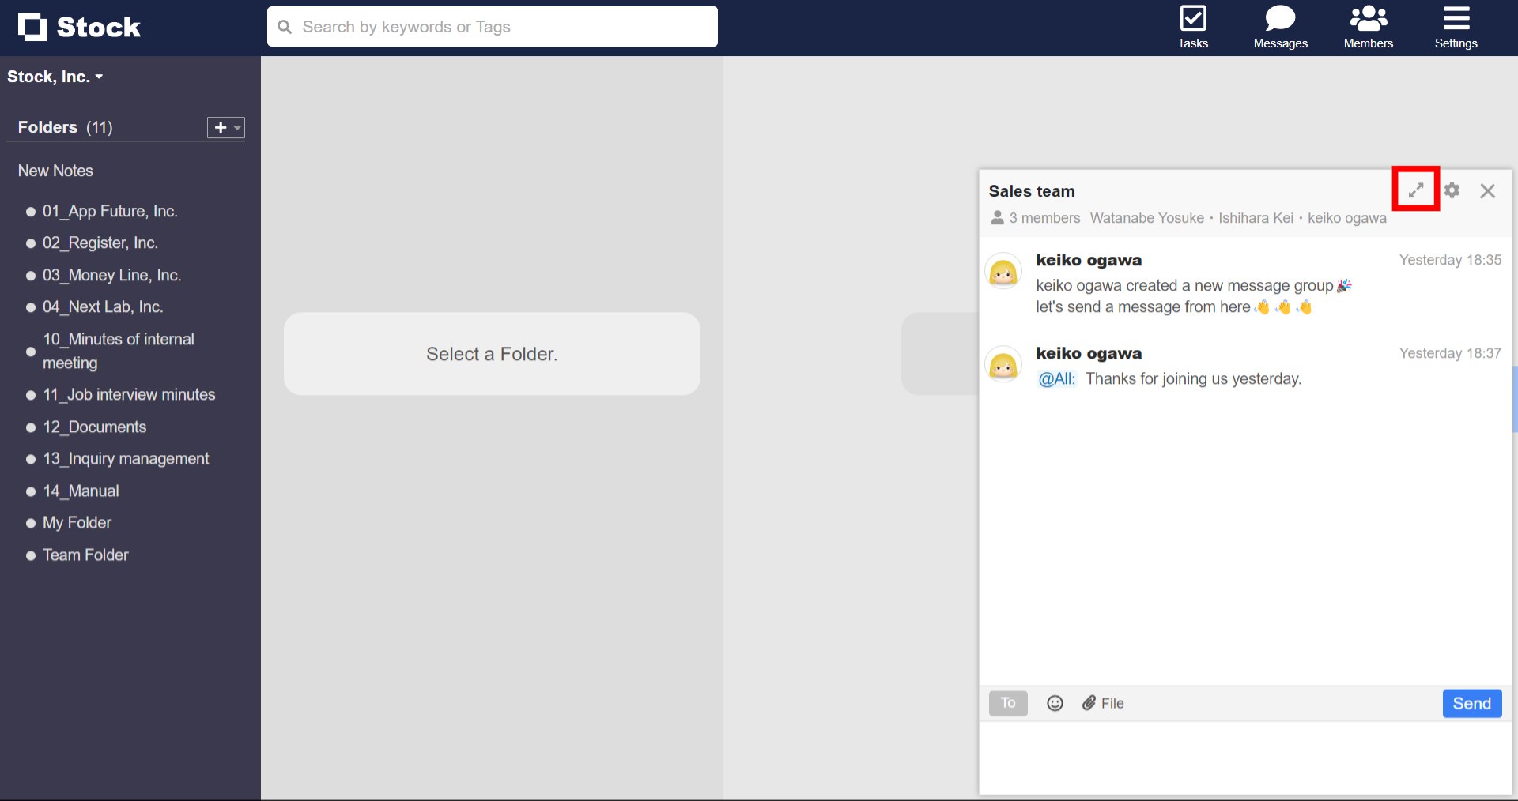Expand the 14_Manual folder

click(x=81, y=491)
